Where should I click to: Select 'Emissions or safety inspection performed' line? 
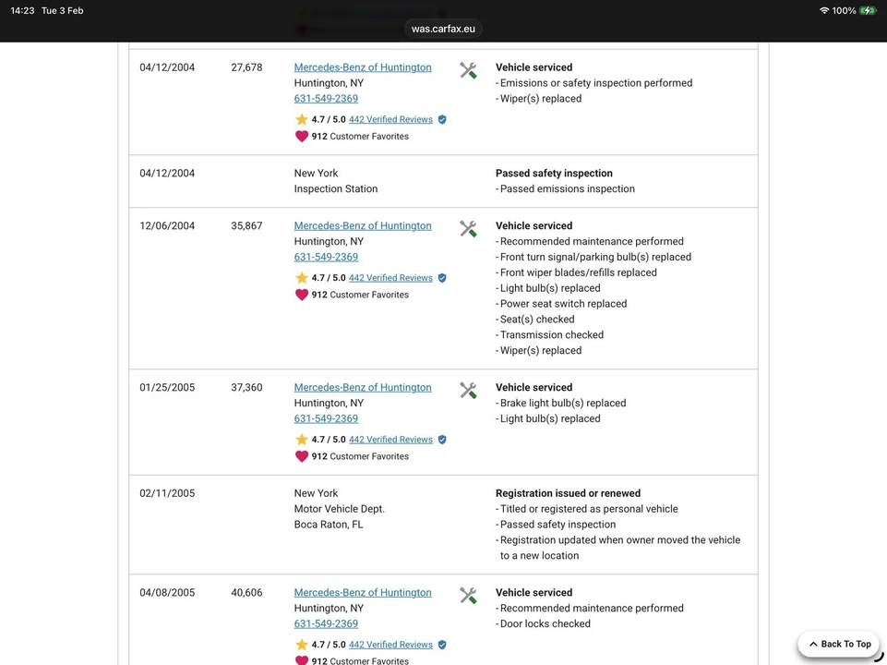594,83
